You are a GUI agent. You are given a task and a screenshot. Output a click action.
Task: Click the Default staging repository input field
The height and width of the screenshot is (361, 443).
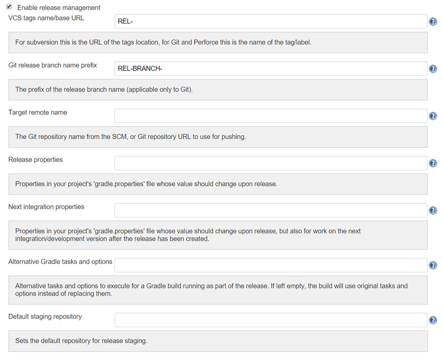tap(271, 320)
